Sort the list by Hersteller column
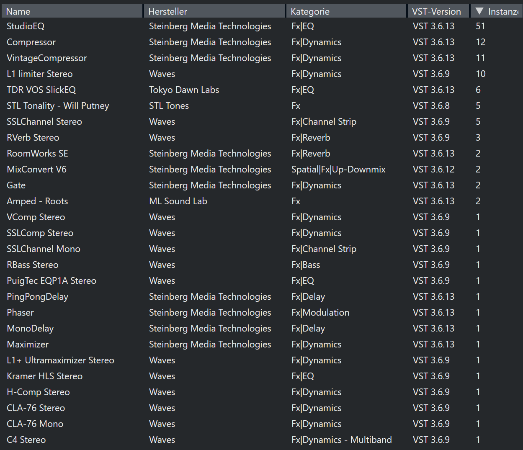The height and width of the screenshot is (450, 523). (x=214, y=11)
